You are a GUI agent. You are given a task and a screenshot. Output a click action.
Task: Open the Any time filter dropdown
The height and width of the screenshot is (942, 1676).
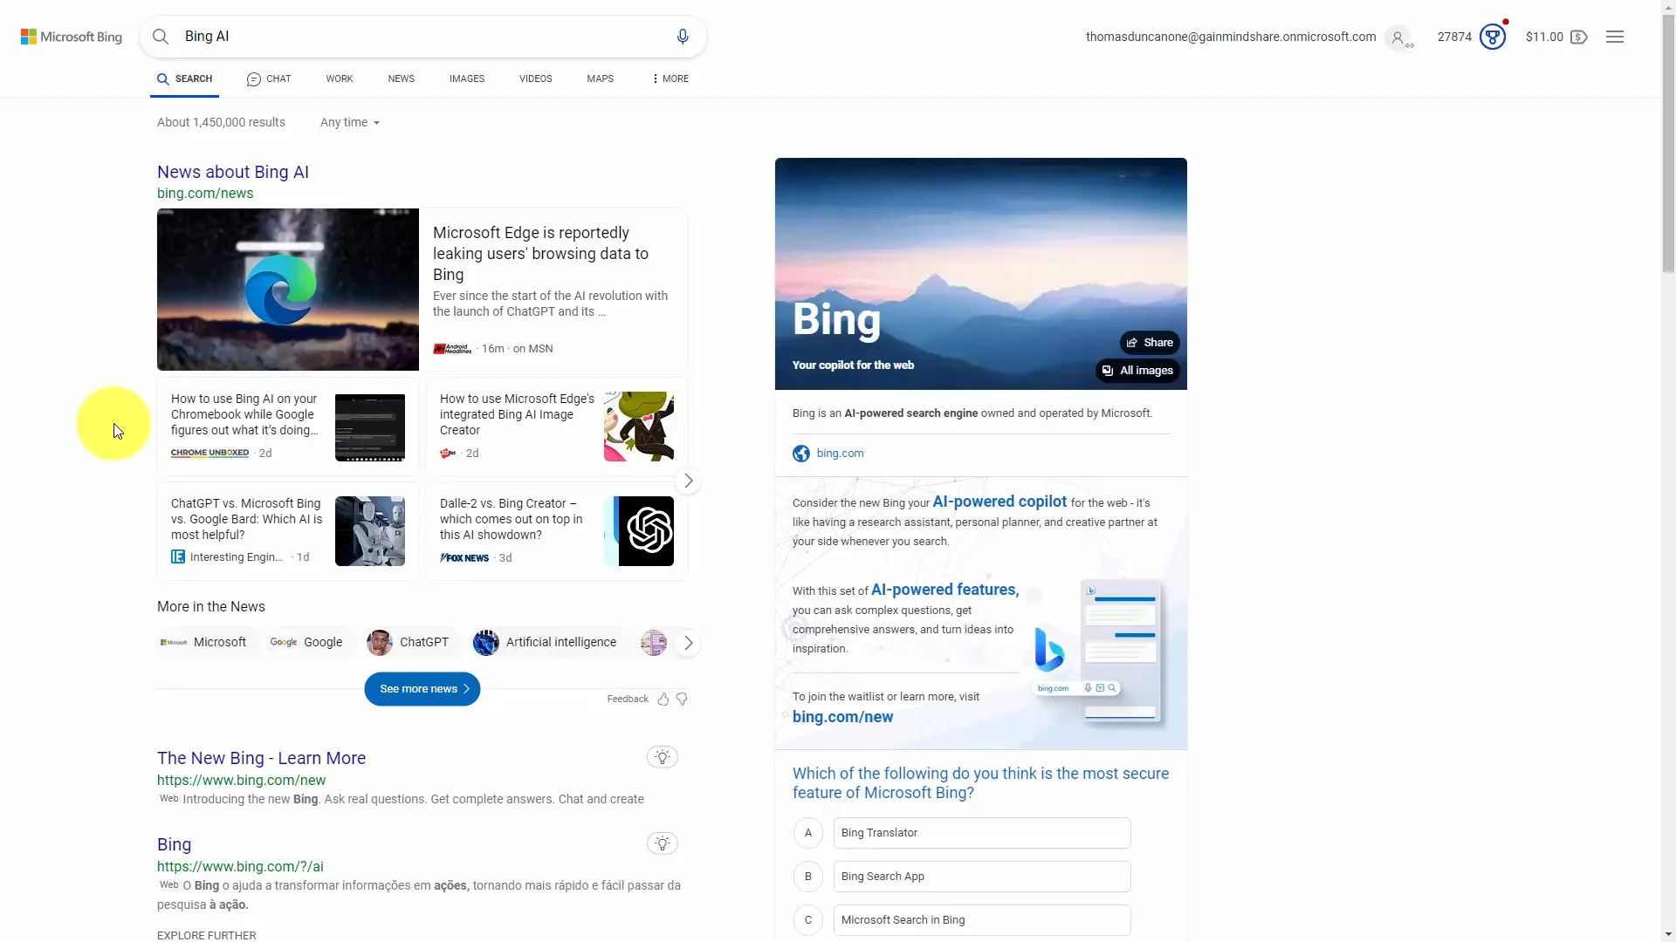[x=348, y=122]
